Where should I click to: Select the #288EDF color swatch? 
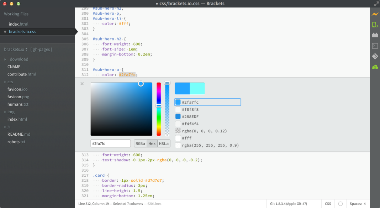178,116
